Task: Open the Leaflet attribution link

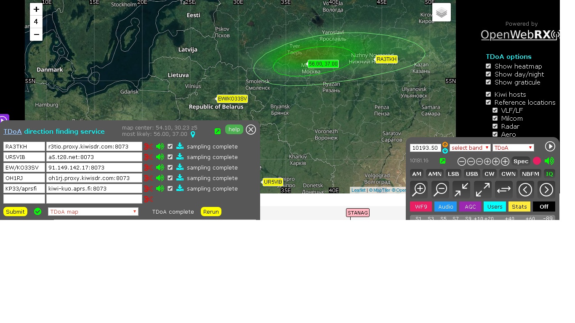Action: (359, 190)
